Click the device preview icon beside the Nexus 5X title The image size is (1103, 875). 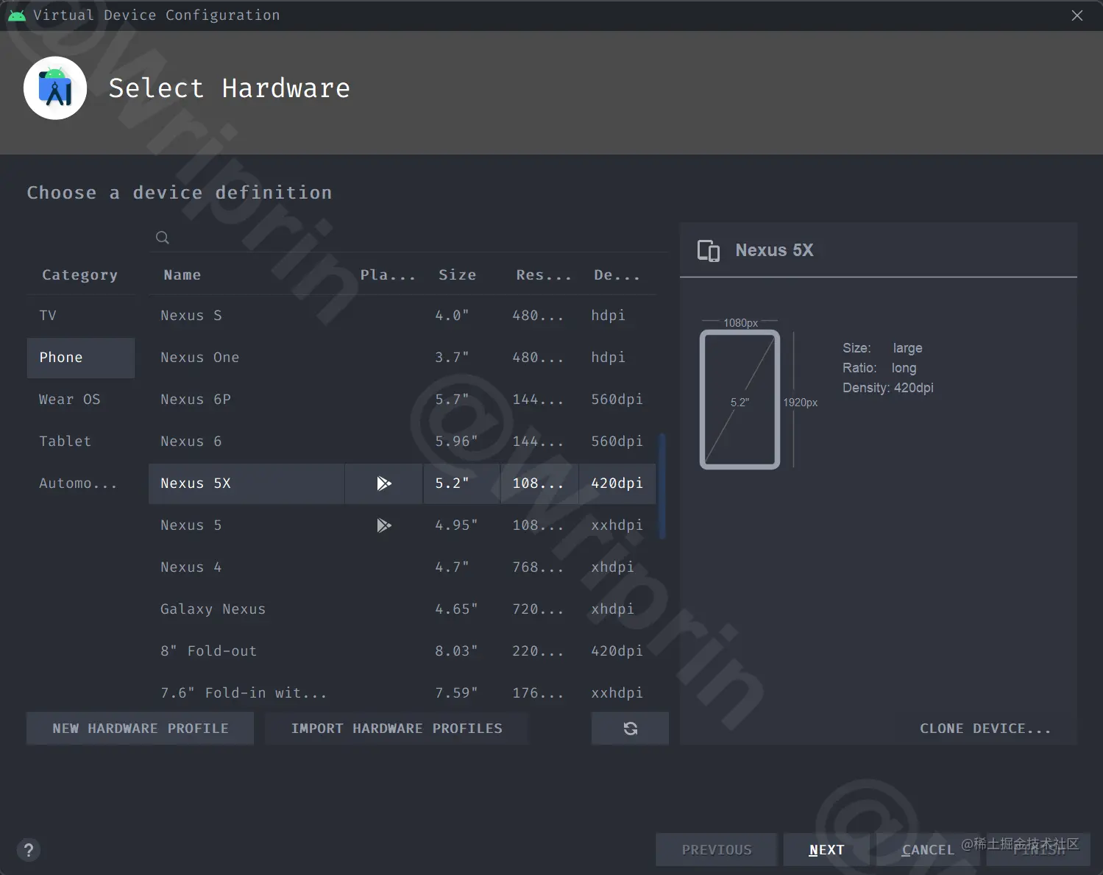click(709, 250)
